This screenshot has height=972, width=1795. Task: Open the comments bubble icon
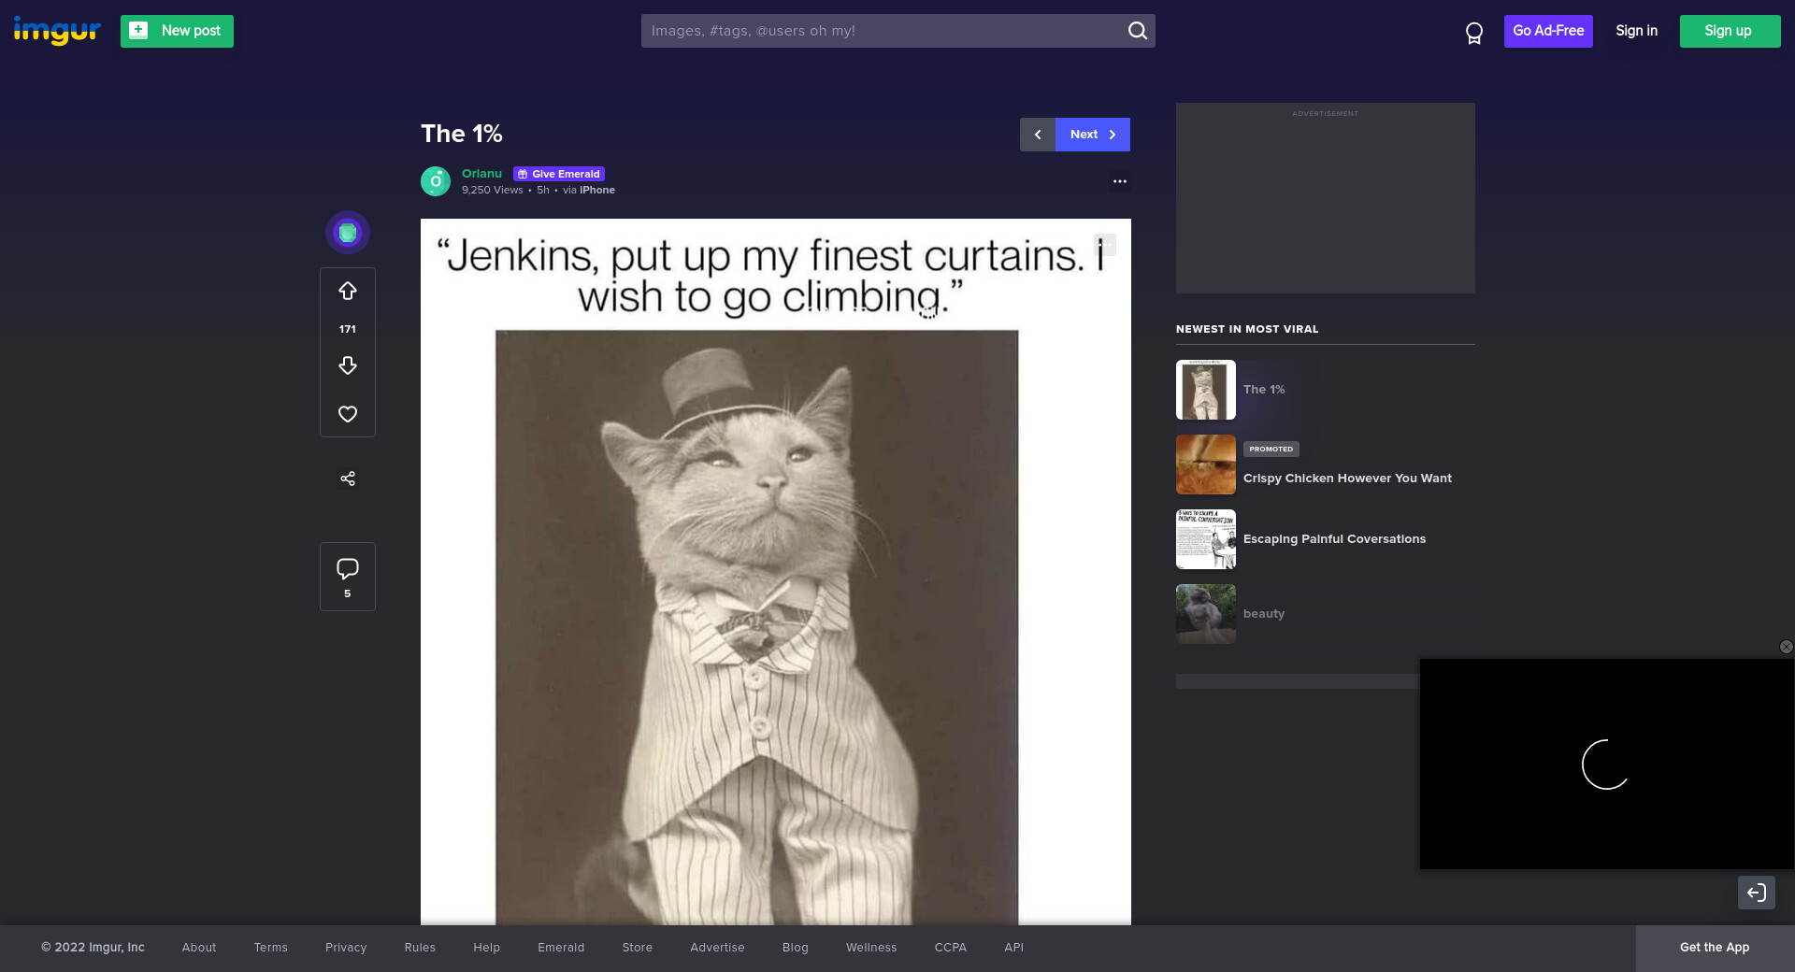tap(348, 568)
